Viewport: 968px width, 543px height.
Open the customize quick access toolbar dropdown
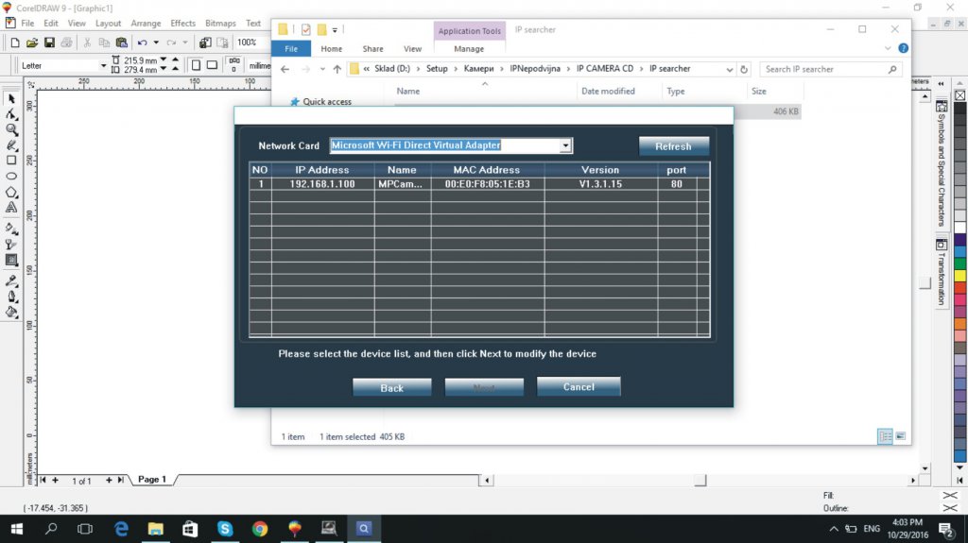coord(335,29)
